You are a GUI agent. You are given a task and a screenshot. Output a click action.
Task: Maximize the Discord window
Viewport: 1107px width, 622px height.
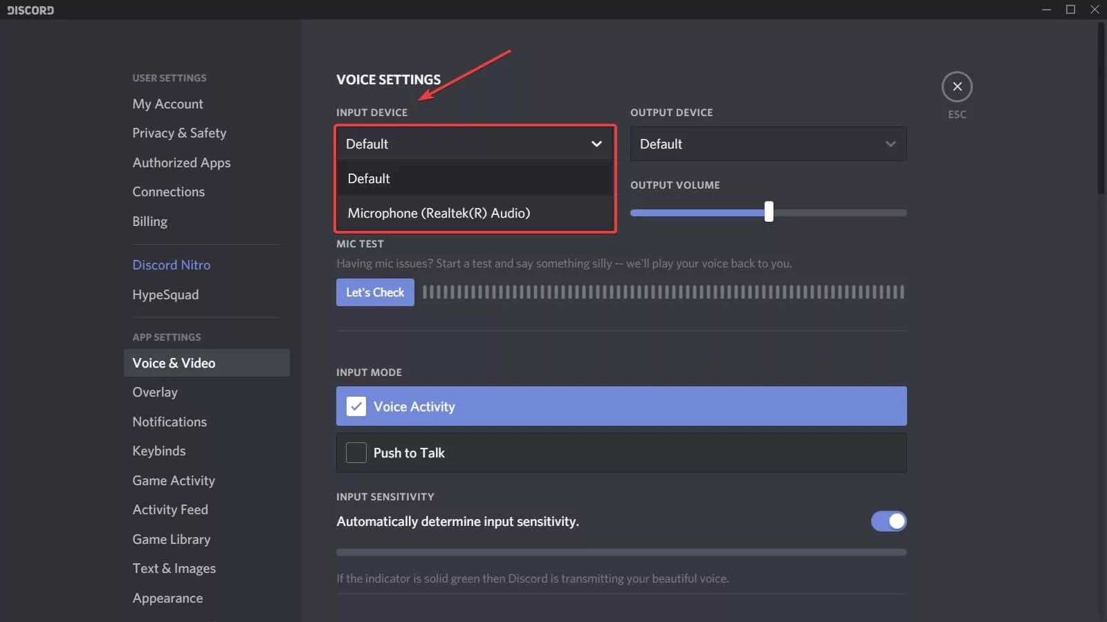click(x=1070, y=9)
